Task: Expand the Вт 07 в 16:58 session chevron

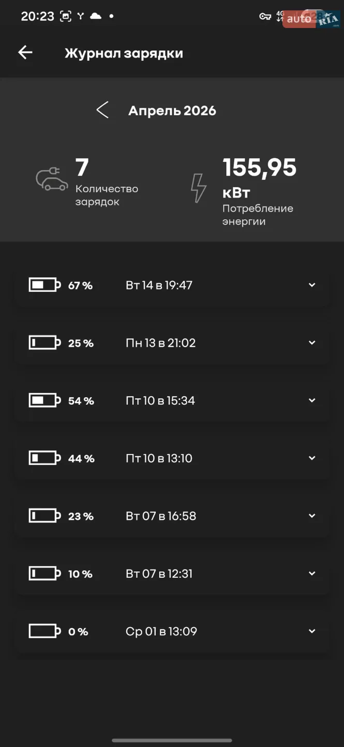Action: click(312, 516)
